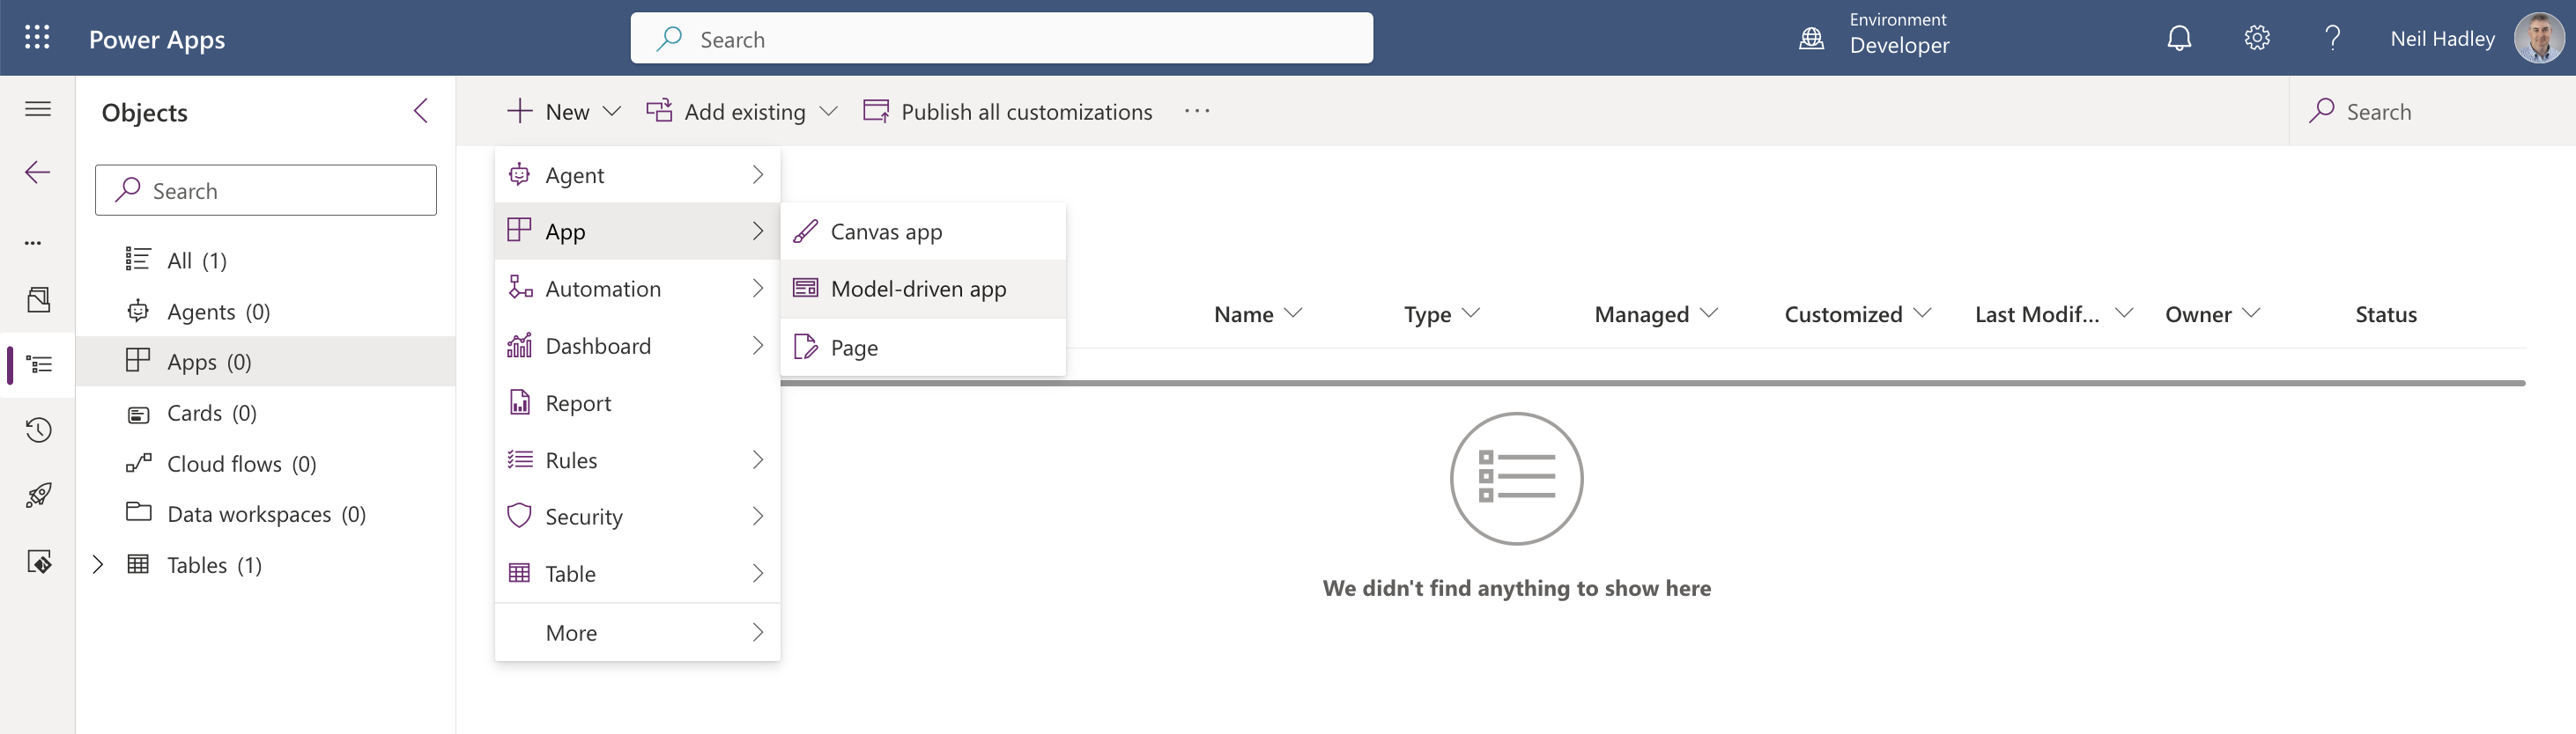Click the Environment globe icon
Screen dimensions: 2576x734
pyautogui.click(x=1811, y=38)
